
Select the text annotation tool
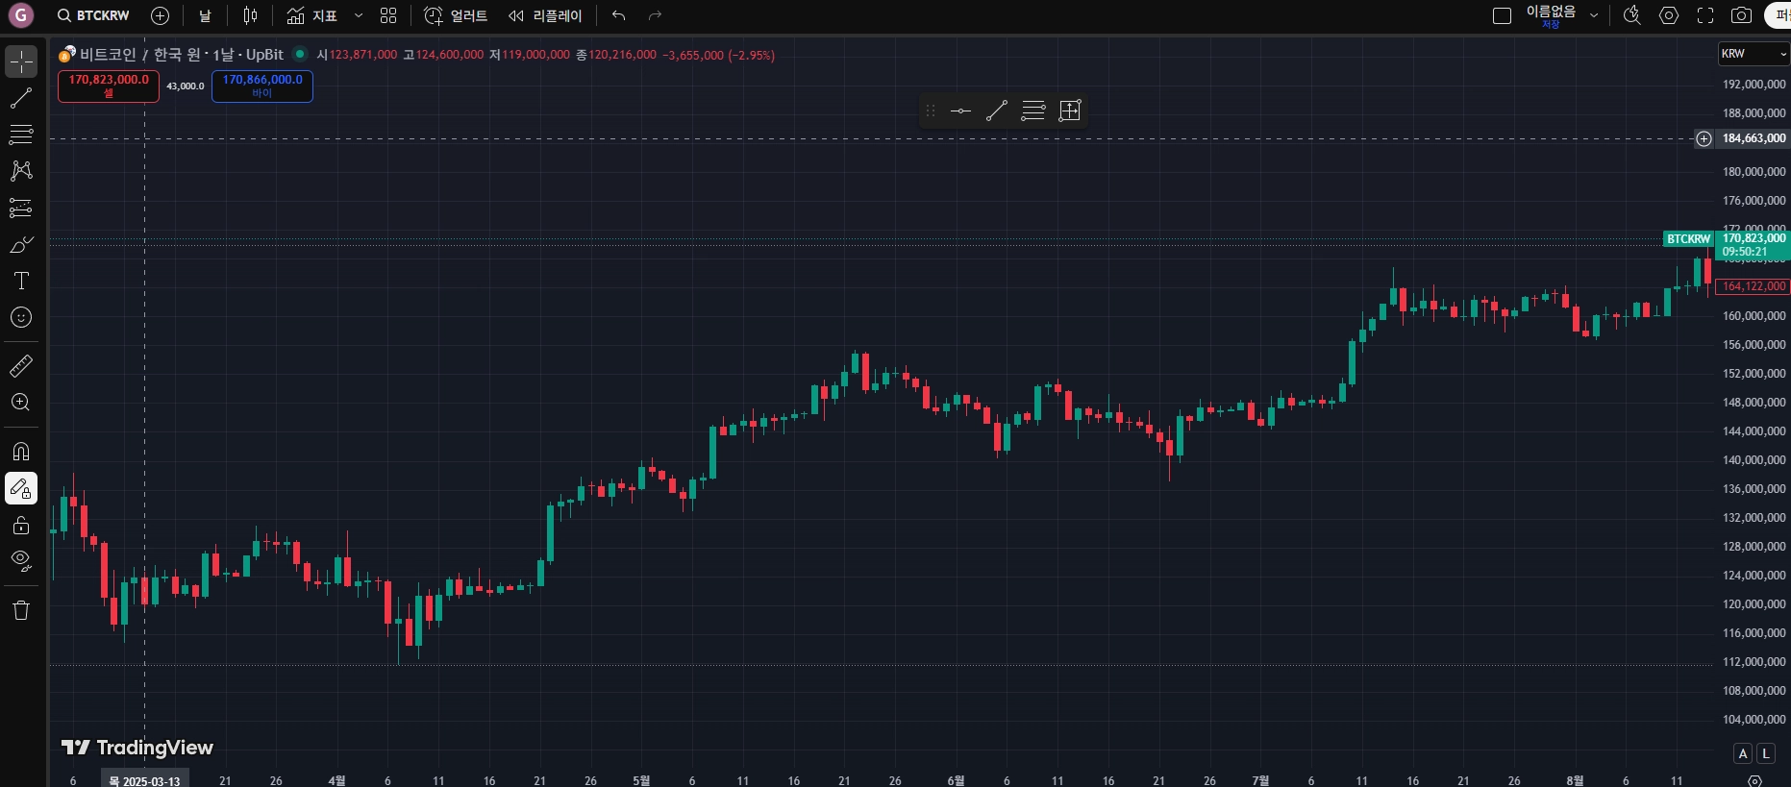click(21, 281)
